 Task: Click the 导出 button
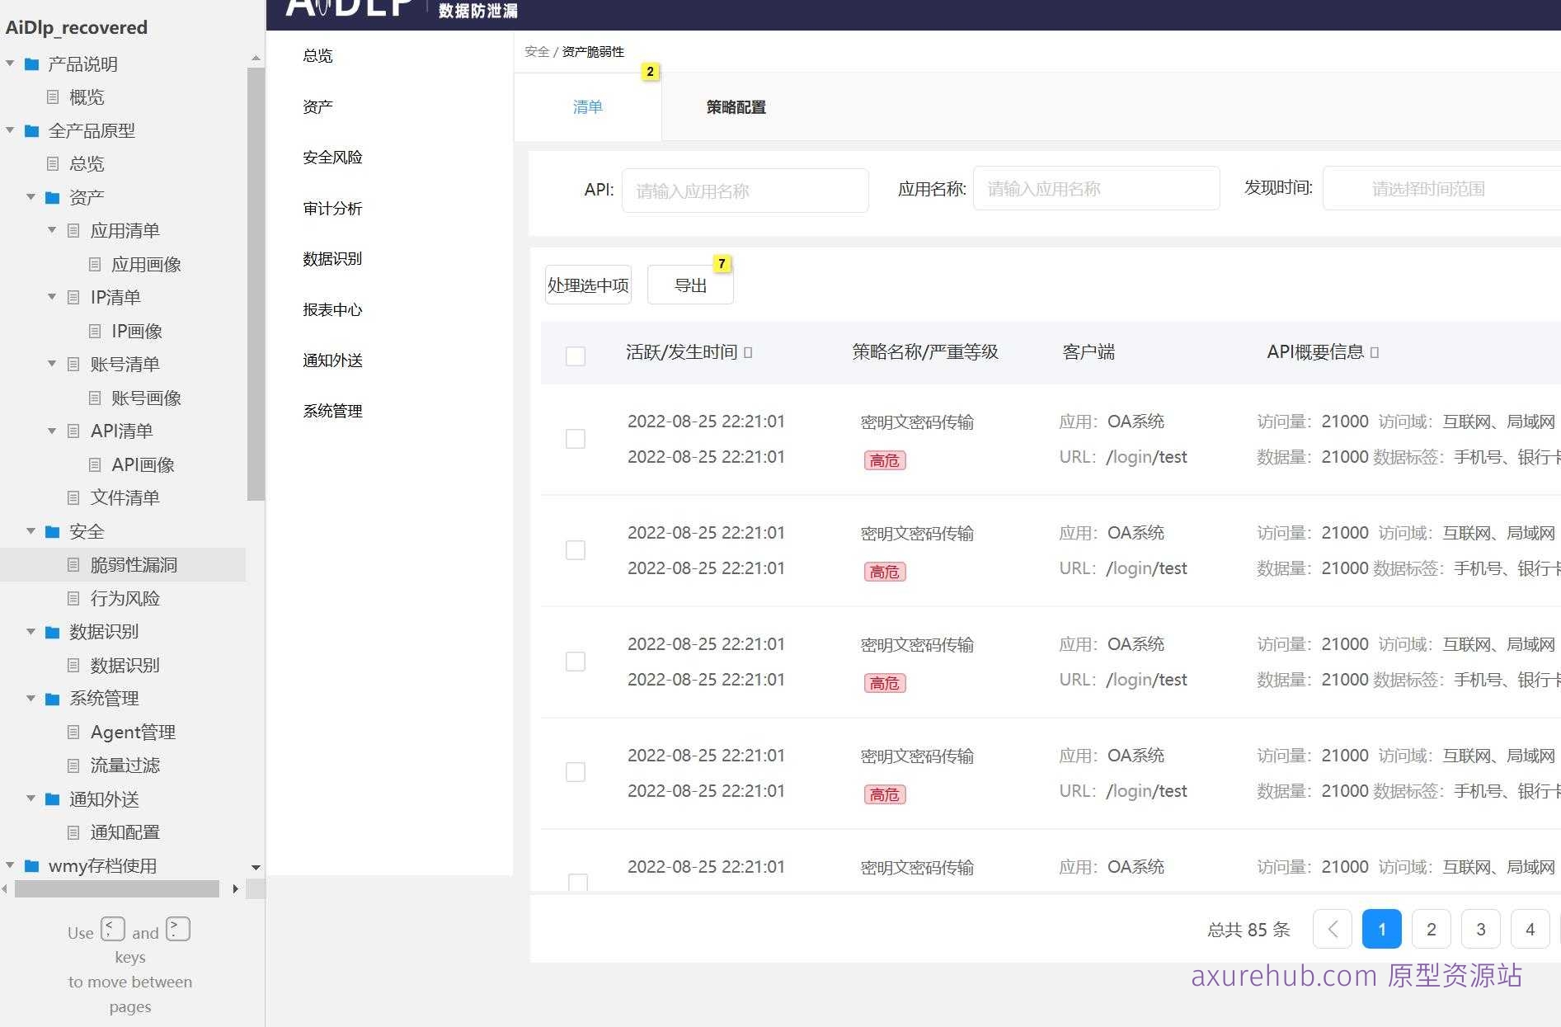coord(690,285)
